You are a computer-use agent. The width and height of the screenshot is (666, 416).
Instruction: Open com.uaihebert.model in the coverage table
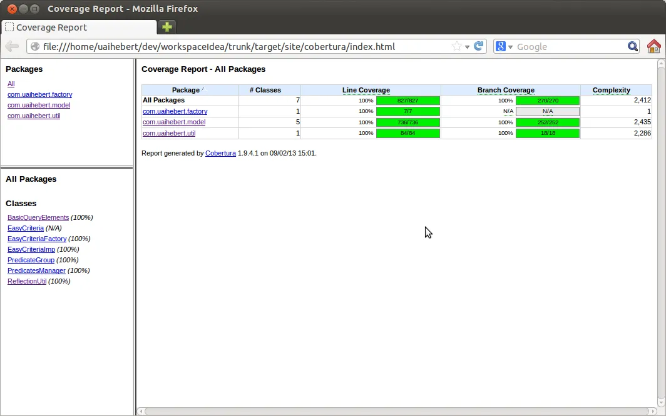coord(174,122)
